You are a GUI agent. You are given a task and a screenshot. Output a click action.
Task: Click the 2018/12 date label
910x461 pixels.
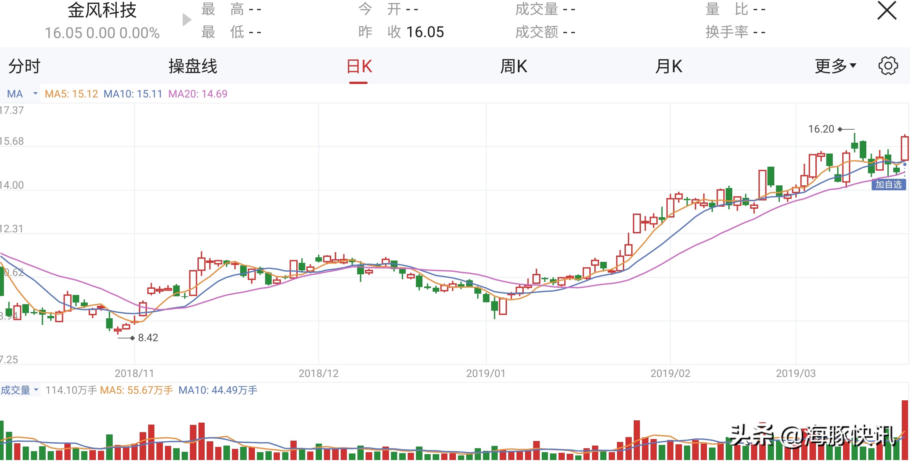[319, 373]
